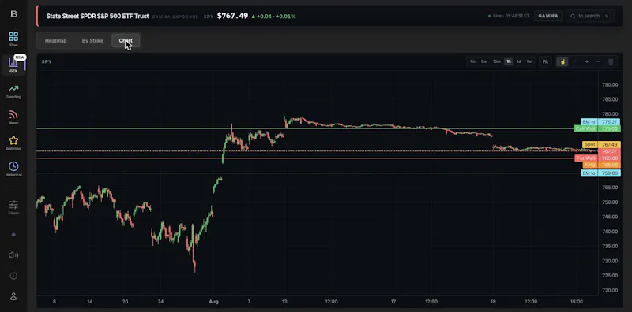Click the 720.00 price axis label
The image size is (632, 312).
[x=610, y=290]
